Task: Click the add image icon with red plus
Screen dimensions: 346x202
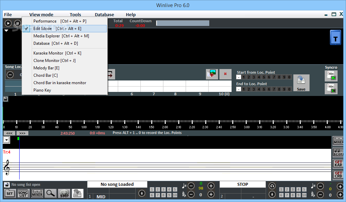Action: coord(212,74)
